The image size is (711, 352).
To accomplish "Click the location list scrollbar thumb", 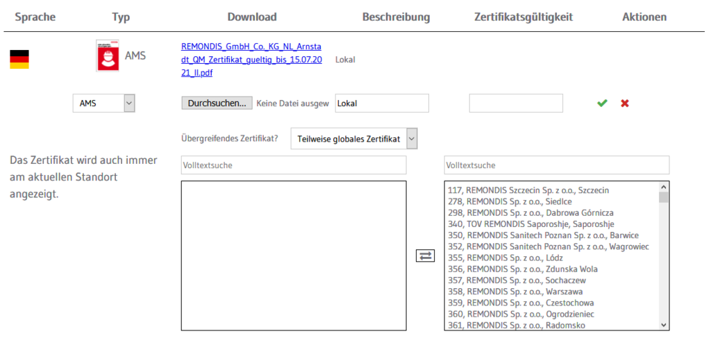I will (x=664, y=197).
